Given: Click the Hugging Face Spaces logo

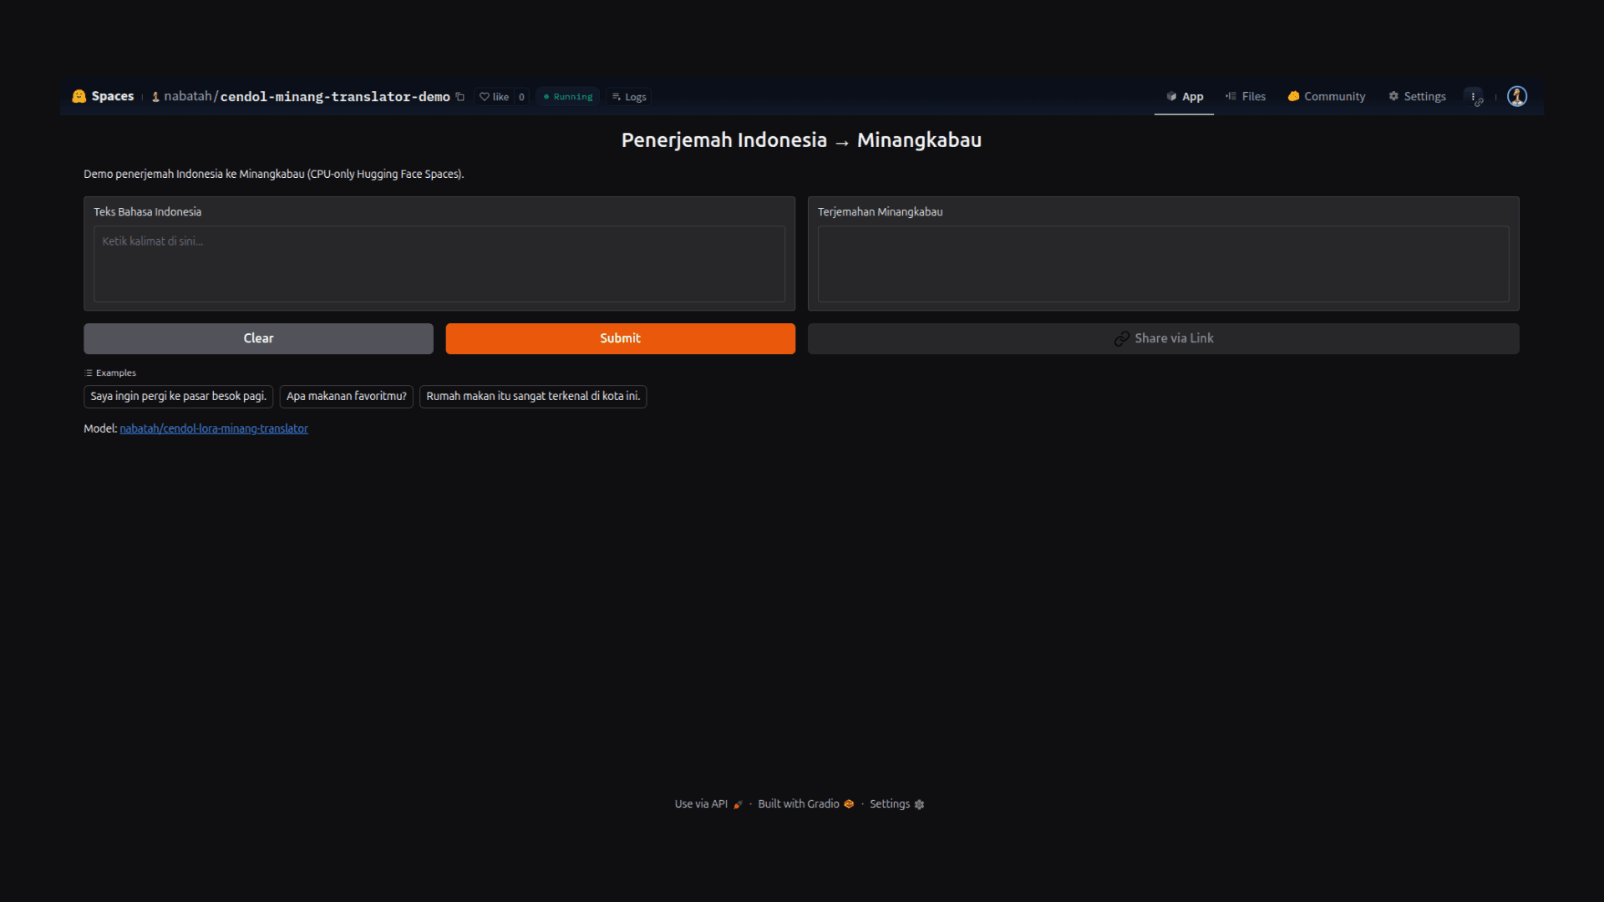Looking at the screenshot, I should pos(79,96).
